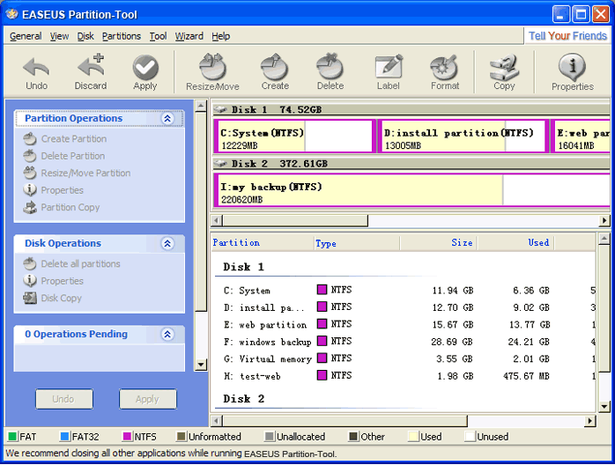
Task: Collapse the Operations Pending panel
Action: pyautogui.click(x=167, y=335)
